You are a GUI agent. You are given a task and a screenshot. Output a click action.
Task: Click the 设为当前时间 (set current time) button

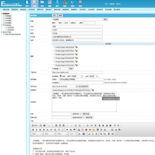[x=83, y=86]
